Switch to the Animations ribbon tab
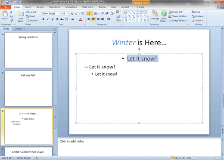This screenshot has width=224, height=160. pyautogui.click(x=71, y=7)
